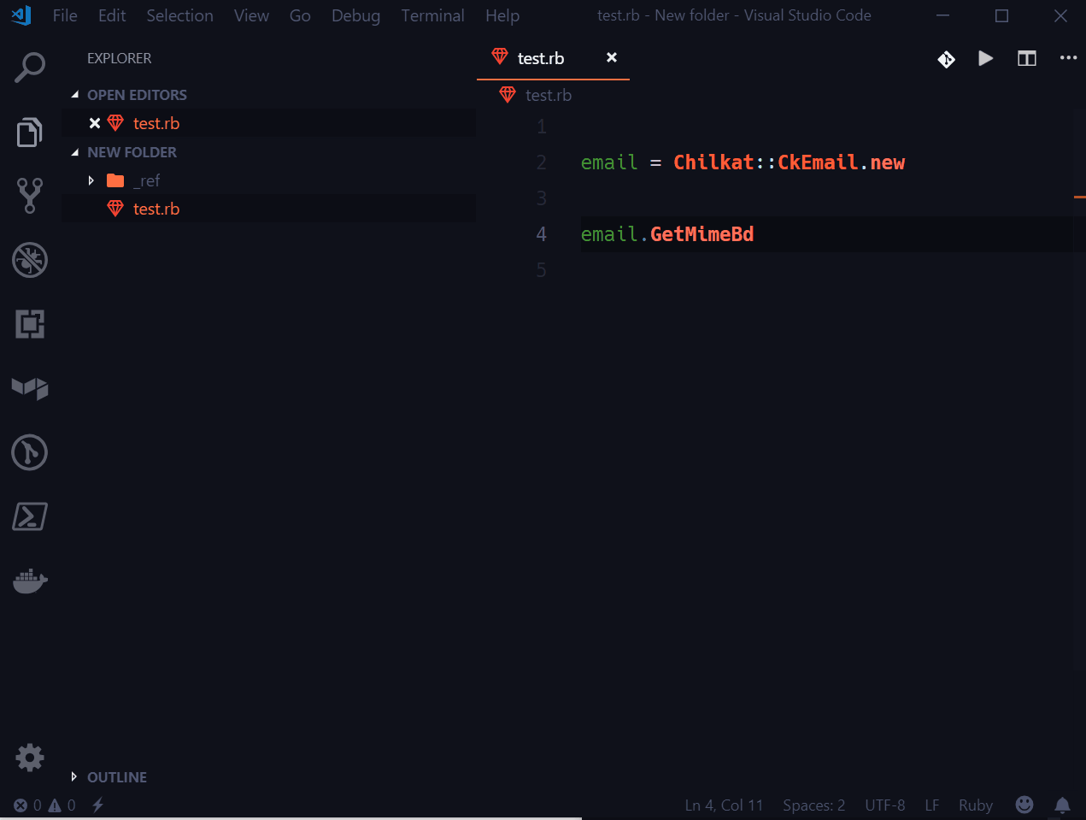
Task: Click errors count icon in status bar
Action: click(x=27, y=805)
